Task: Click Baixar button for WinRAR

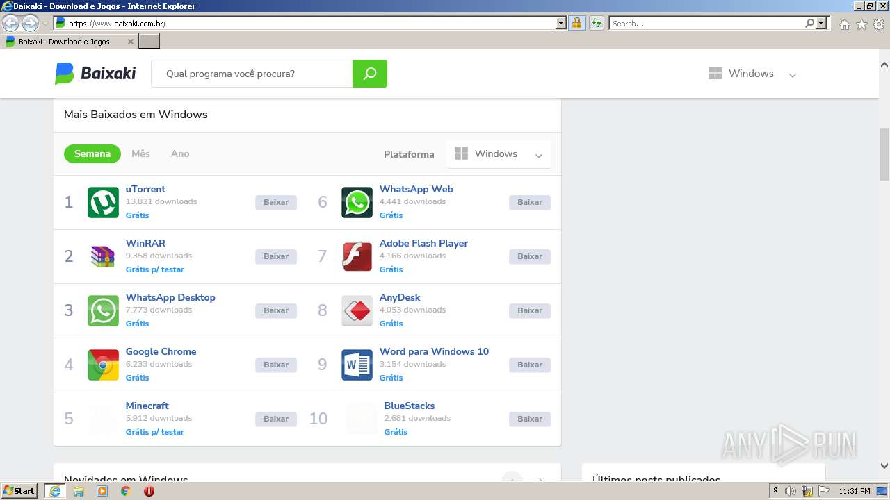Action: coord(276,256)
